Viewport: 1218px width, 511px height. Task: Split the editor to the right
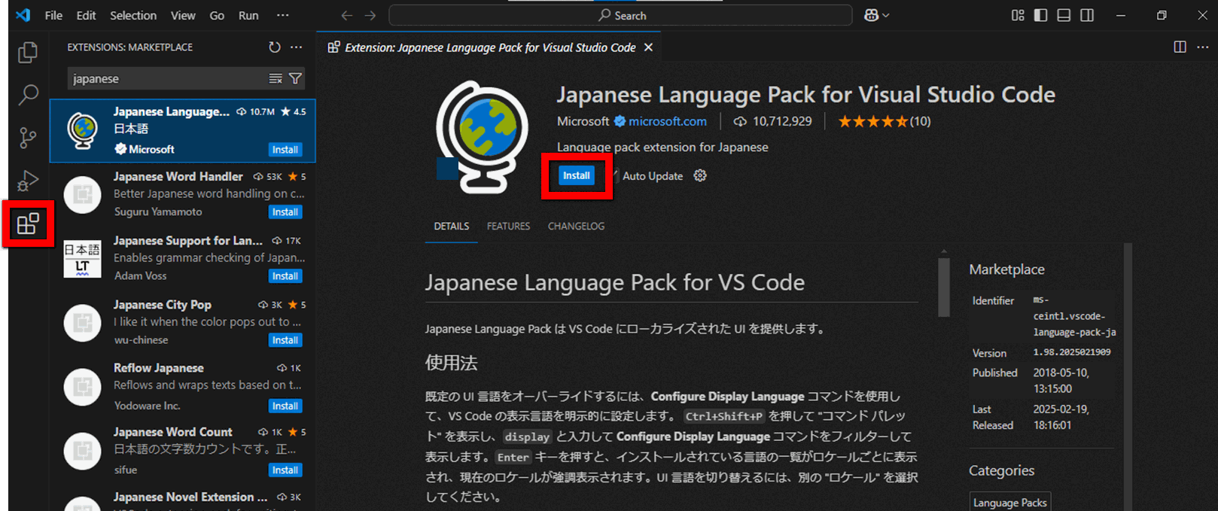click(x=1180, y=47)
